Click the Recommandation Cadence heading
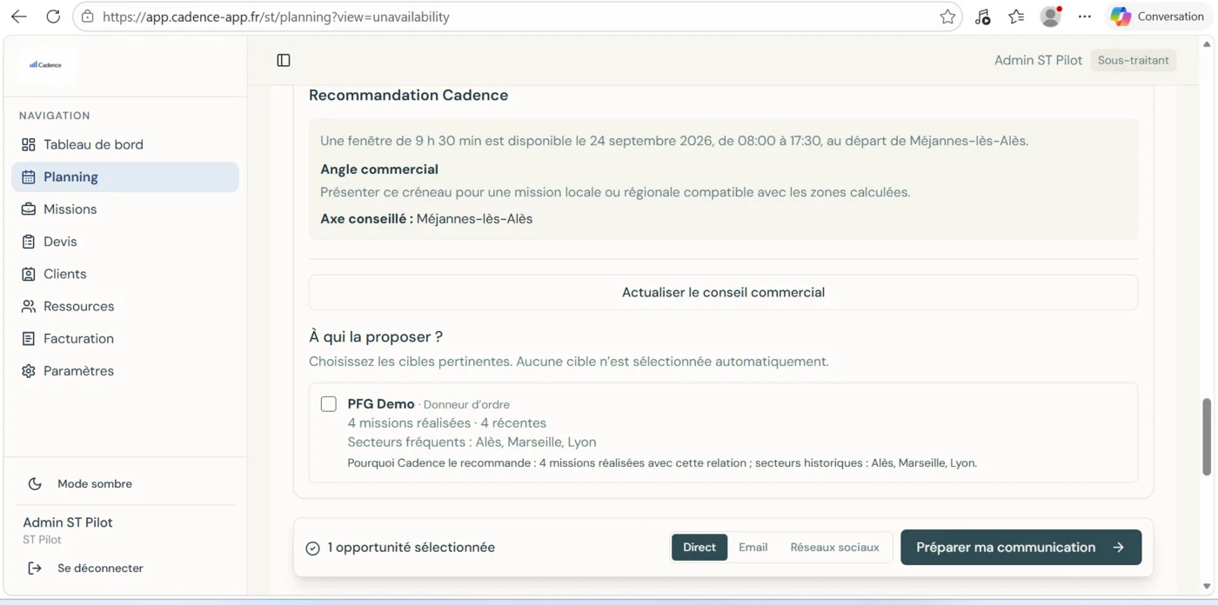 point(409,95)
